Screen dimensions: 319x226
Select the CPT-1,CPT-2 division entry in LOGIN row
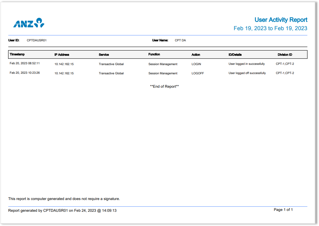[285, 64]
